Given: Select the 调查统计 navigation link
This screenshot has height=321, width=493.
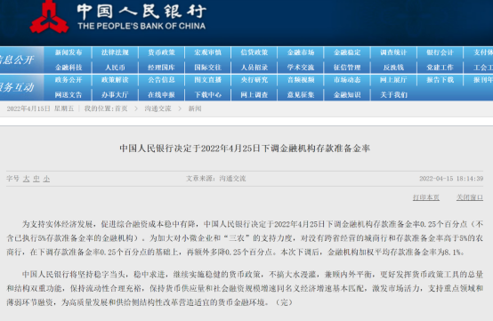Looking at the screenshot, I should point(393,52).
